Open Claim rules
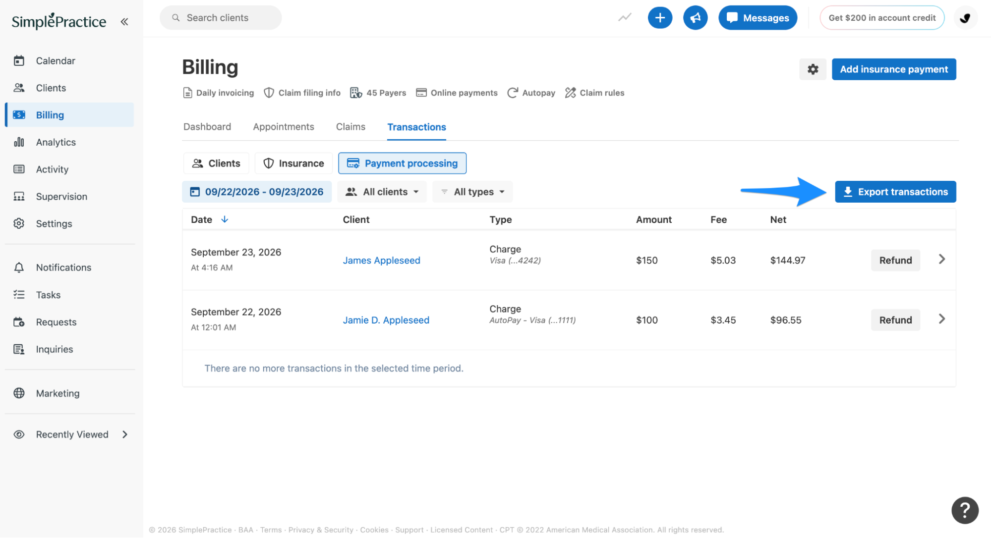The width and height of the screenshot is (991, 538). tap(594, 93)
